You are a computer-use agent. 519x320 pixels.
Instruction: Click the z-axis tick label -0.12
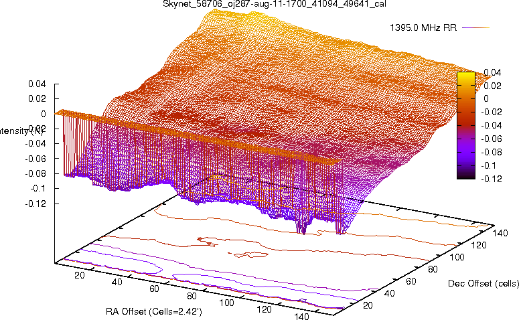coord(35,204)
